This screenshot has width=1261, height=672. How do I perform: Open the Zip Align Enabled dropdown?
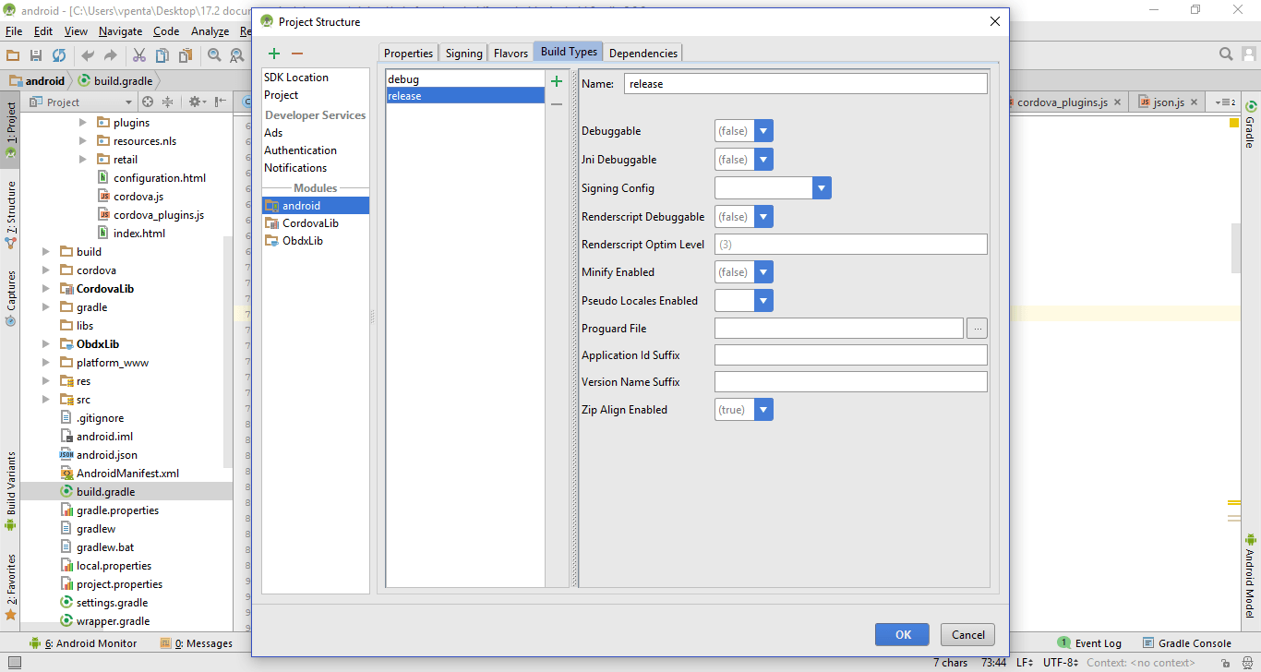(x=763, y=410)
